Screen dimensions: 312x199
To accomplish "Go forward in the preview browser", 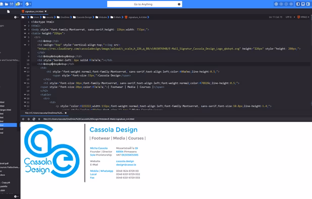I will (28, 119).
